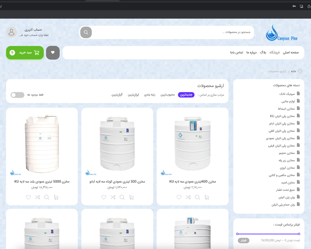Viewport: 311px width, 249px height.
Task: Click the location pin icon in the breadcrumb bar
Action: pos(300,71)
